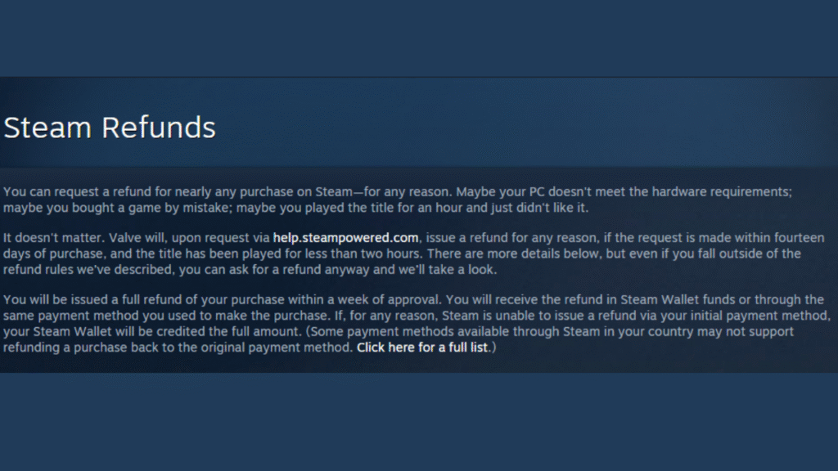Click the paragraph beginning 'You can request a refund'
This screenshot has height=471, width=838.
tap(398, 200)
